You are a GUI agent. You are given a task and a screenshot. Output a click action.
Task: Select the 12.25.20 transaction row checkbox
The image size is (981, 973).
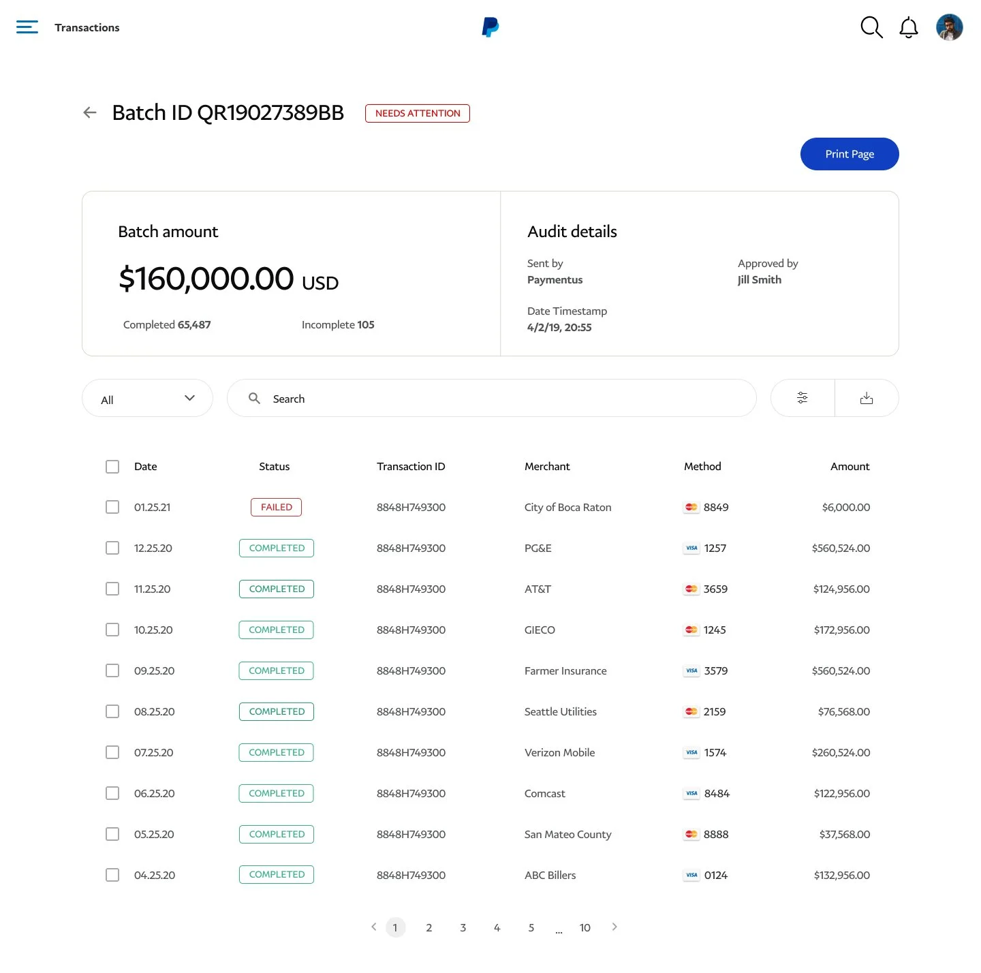[112, 548]
